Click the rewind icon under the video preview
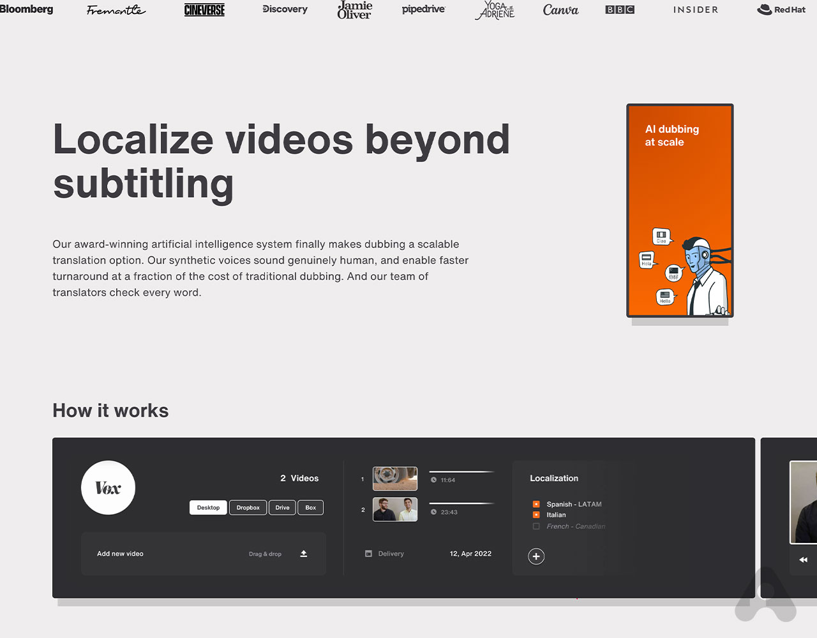The width and height of the screenshot is (817, 638). coord(803,560)
